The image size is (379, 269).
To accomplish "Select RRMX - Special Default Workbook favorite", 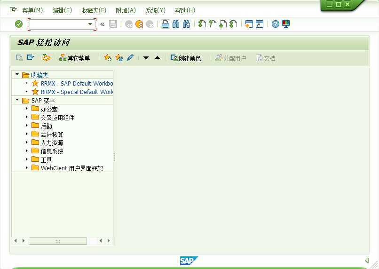I will [77, 92].
